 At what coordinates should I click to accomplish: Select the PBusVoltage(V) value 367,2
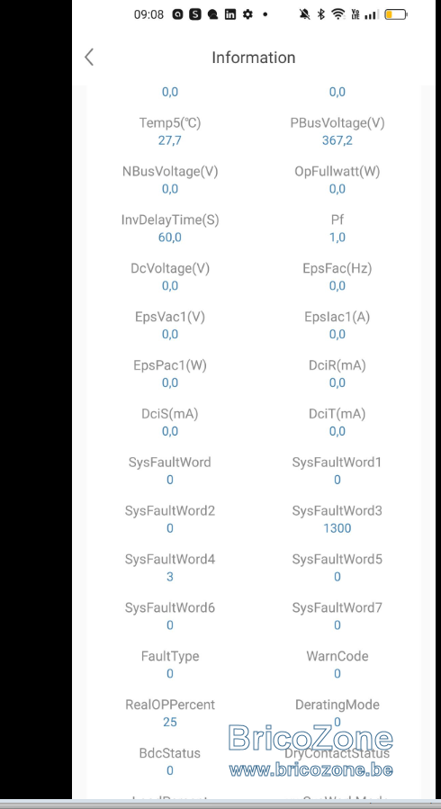click(x=337, y=140)
